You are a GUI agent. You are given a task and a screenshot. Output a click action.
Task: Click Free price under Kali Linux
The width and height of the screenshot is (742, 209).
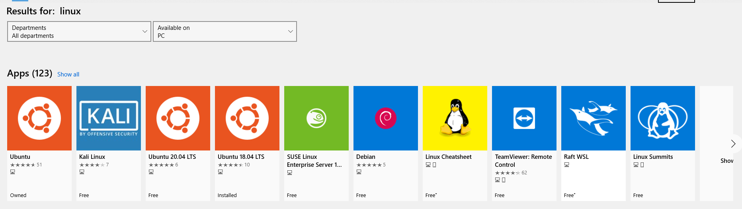click(84, 195)
